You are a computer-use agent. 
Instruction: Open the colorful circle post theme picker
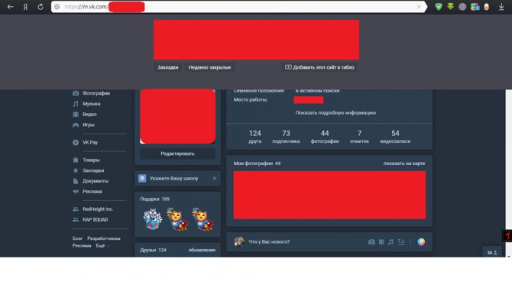pyautogui.click(x=421, y=242)
